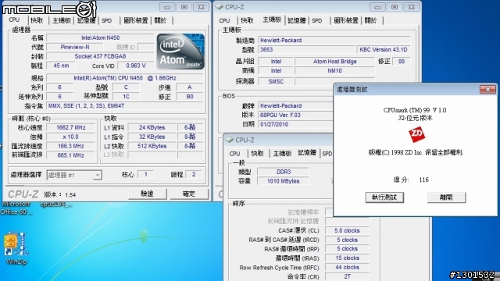Click core speed value 1662.7 MHz
The height and width of the screenshot is (281, 500).
(71, 127)
